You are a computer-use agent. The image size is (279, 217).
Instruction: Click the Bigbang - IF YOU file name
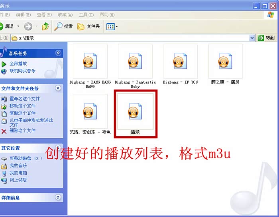(x=180, y=82)
